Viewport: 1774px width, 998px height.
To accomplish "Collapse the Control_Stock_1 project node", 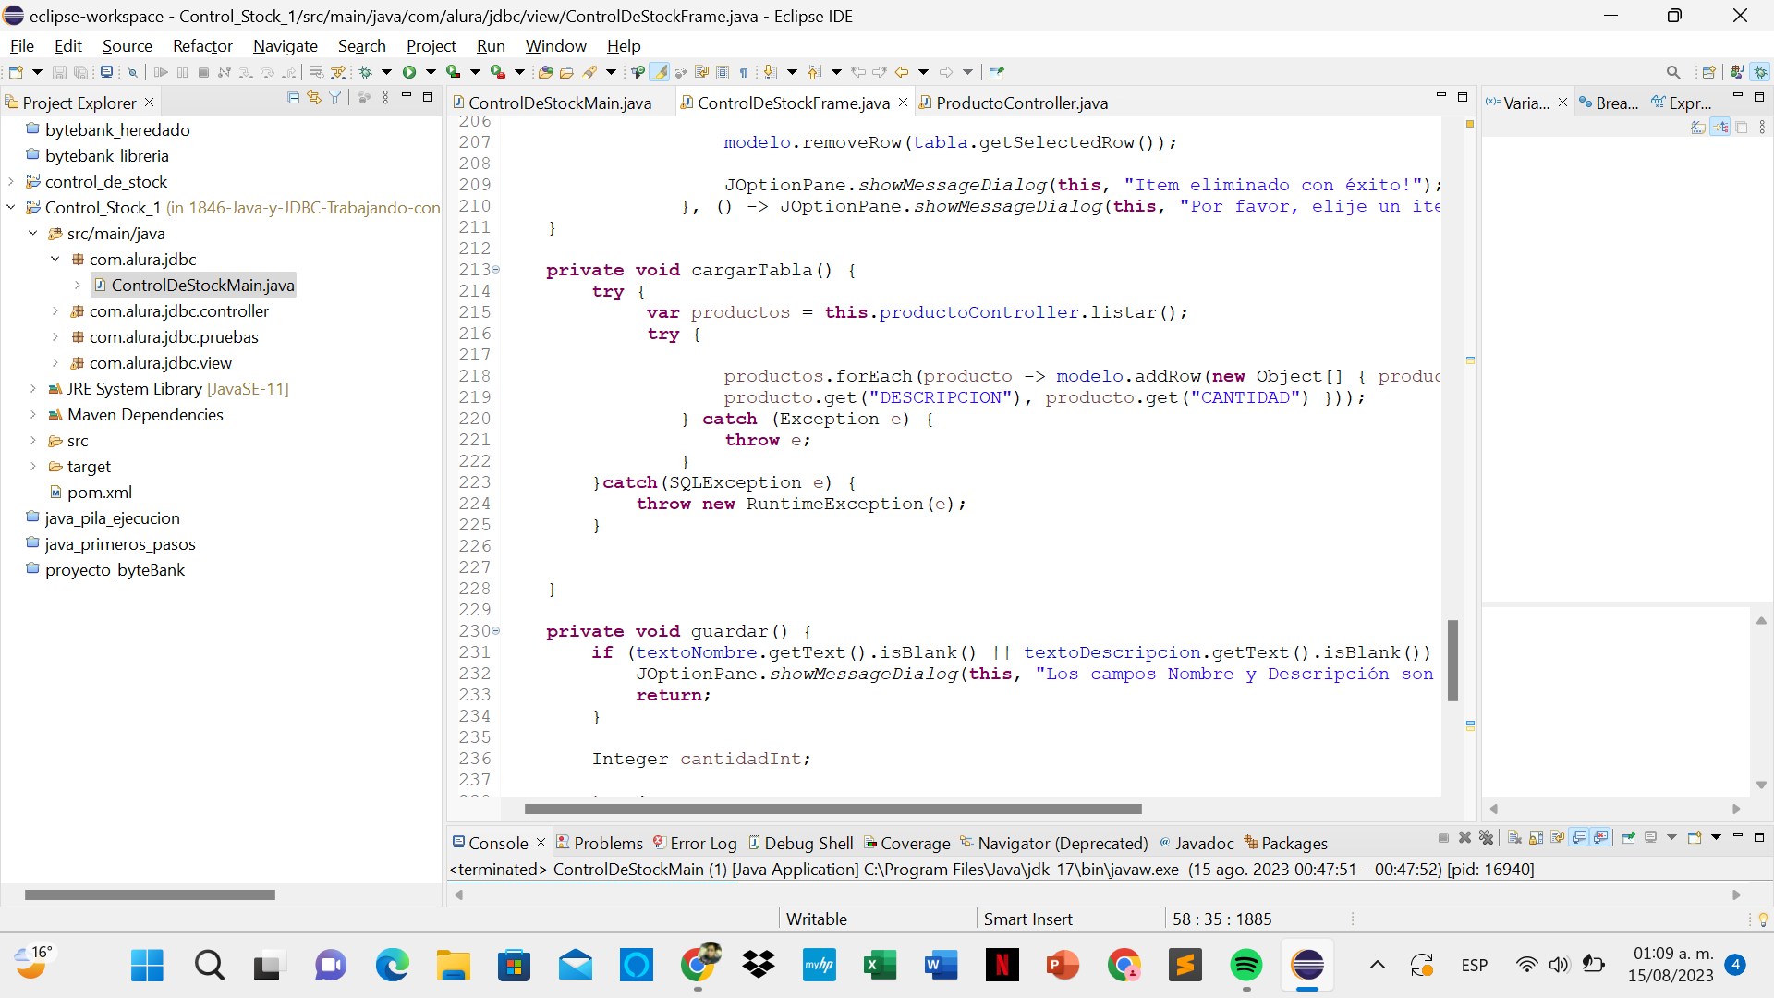I will (11, 208).
